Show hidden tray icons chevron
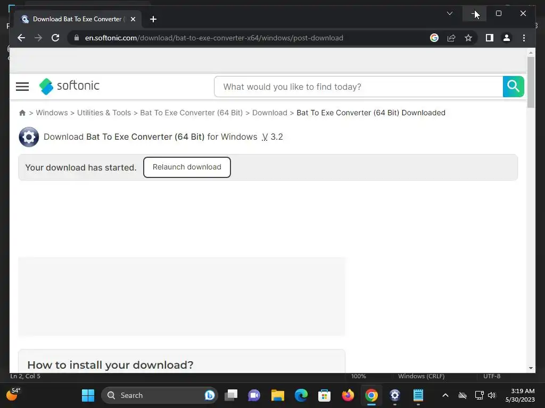The height and width of the screenshot is (408, 545). (445, 395)
